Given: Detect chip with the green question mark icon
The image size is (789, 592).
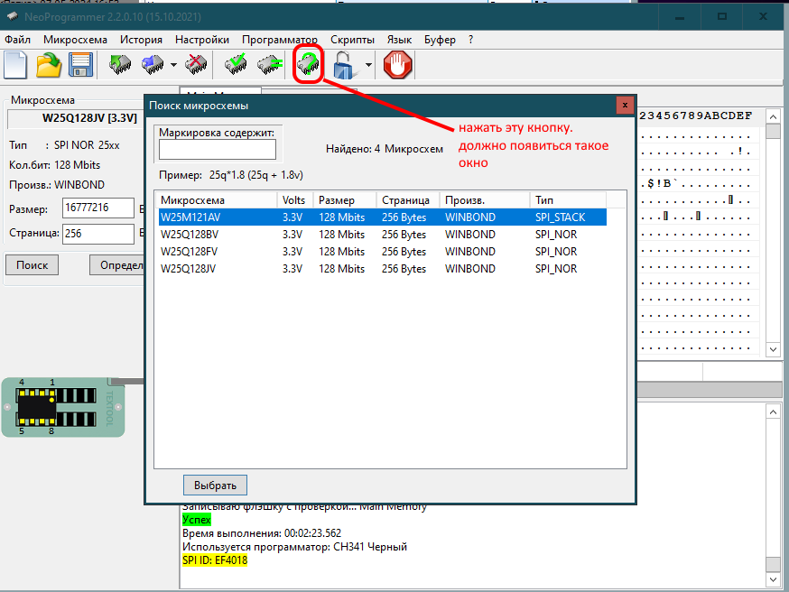Looking at the screenshot, I should pyautogui.click(x=308, y=64).
